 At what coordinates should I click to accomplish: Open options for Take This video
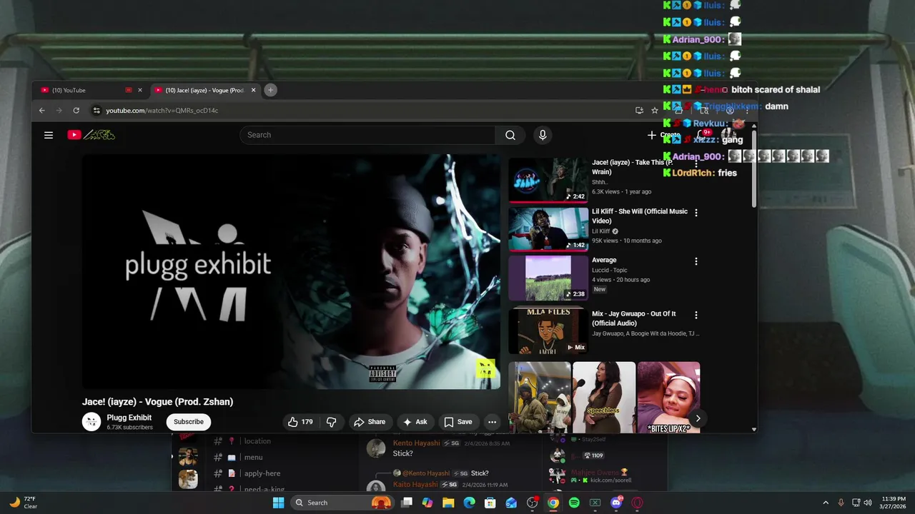(696, 163)
